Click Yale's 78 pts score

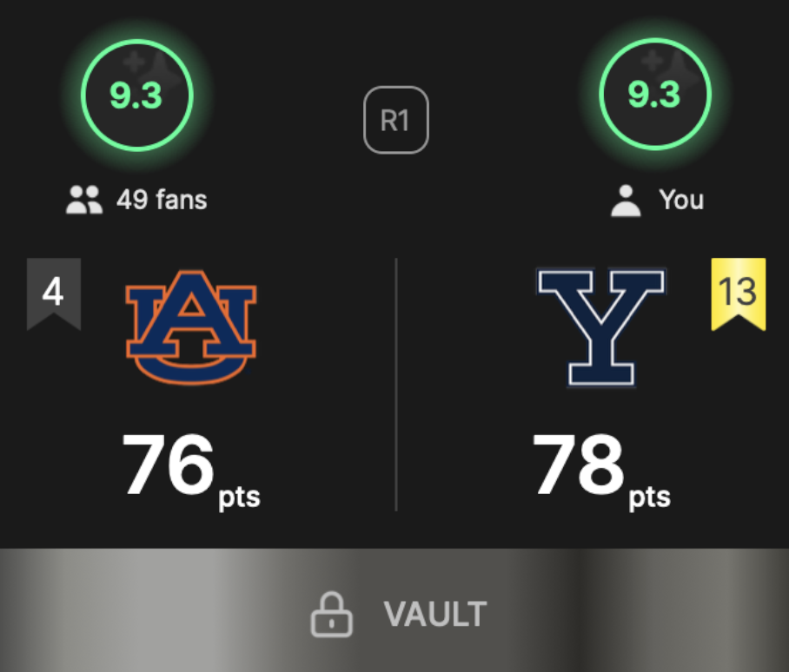coord(601,471)
